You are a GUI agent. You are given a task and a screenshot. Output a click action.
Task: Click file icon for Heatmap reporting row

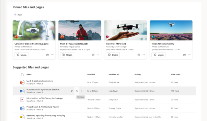(x=22, y=117)
